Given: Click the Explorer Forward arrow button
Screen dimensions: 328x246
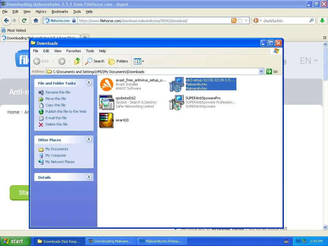Looking at the screenshot, I should coord(62,61).
